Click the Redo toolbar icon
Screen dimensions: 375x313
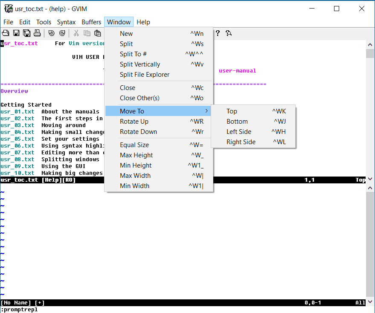62,33
